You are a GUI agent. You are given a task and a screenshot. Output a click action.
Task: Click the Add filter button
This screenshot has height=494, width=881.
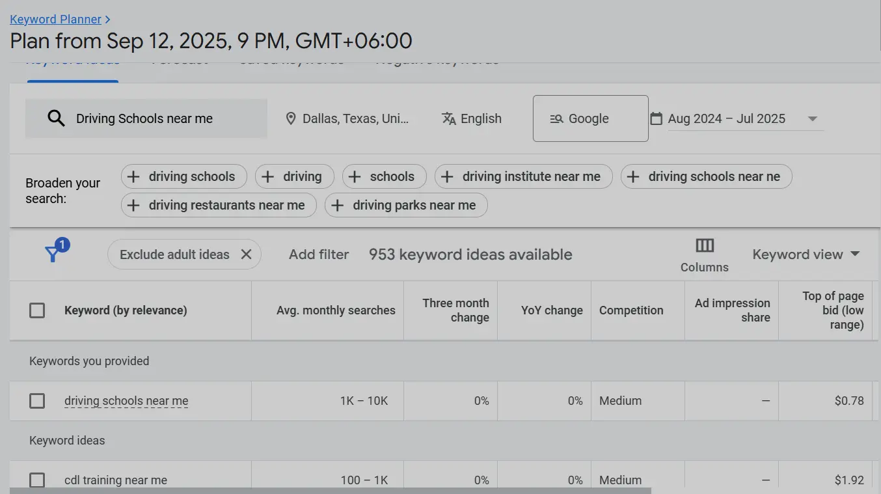(x=319, y=254)
